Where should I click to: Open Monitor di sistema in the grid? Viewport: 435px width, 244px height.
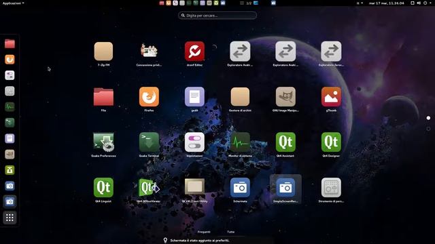[240, 142]
